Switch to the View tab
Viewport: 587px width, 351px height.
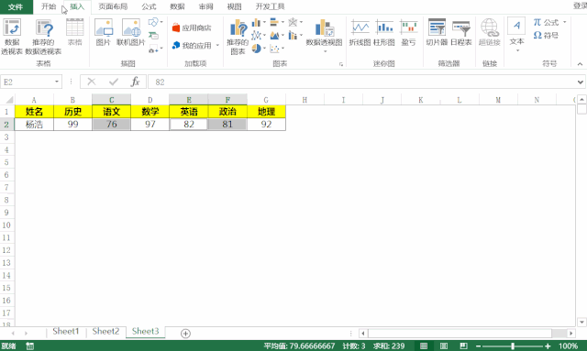[235, 6]
